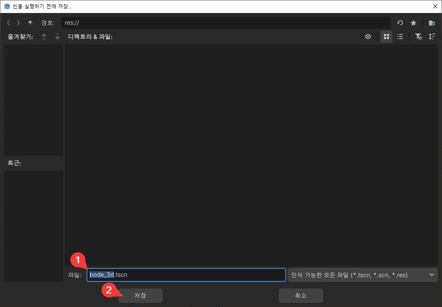Switch to thumbnail grid view

point(387,36)
